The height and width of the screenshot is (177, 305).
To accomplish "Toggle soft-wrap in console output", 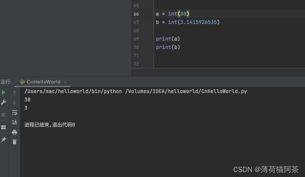I will pyautogui.click(x=14, y=112).
